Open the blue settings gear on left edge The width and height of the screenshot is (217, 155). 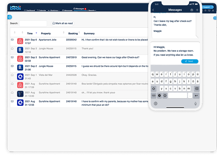[x=10, y=17]
